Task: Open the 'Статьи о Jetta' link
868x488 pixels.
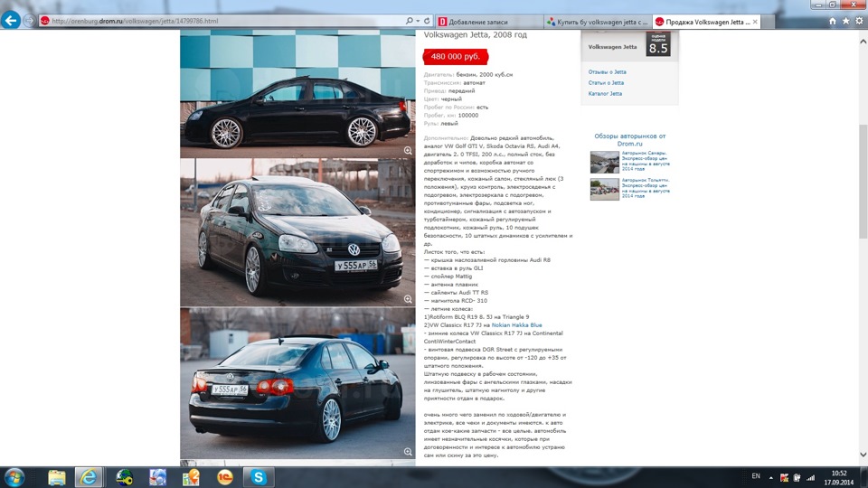Action: [x=606, y=82]
